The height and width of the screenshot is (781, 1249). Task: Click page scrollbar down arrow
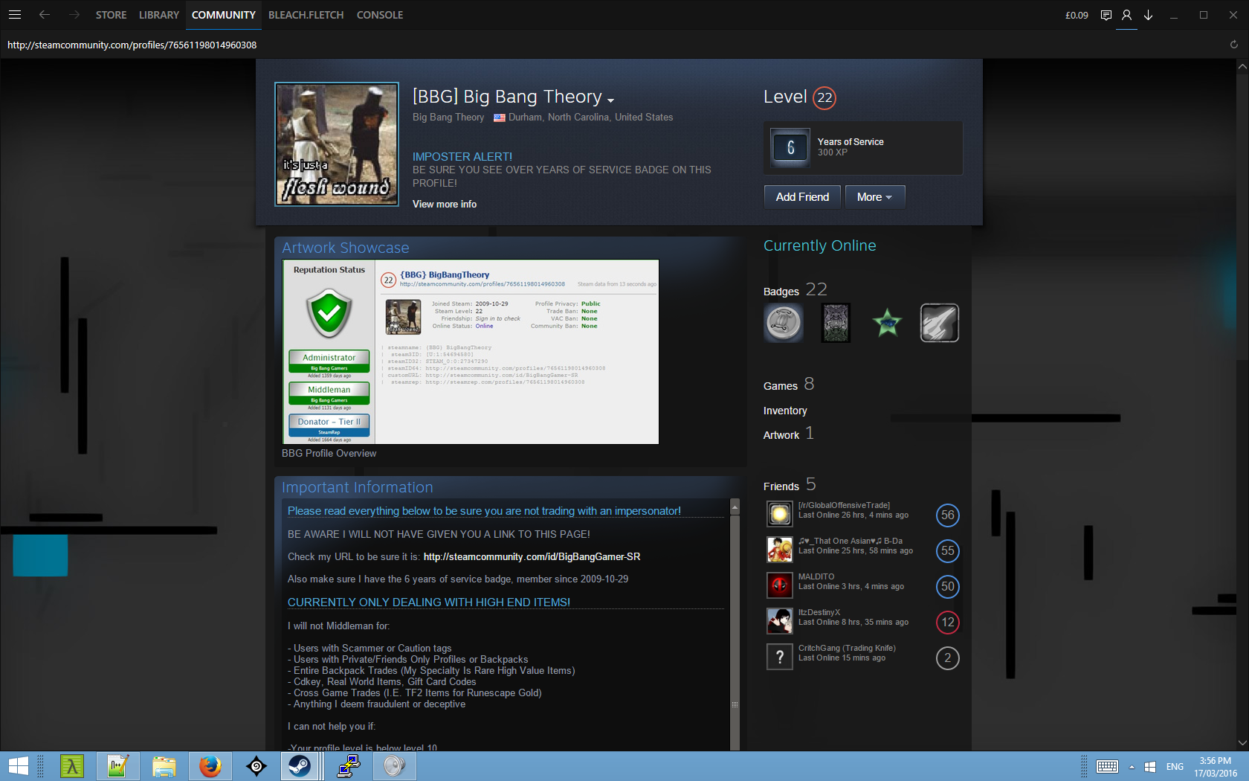(1242, 742)
